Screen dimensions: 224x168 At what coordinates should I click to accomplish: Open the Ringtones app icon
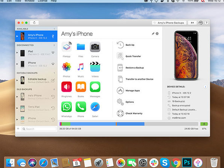coord(67,87)
